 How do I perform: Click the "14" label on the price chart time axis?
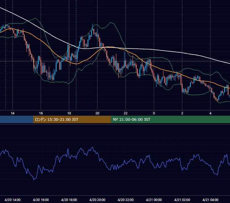[13, 113]
